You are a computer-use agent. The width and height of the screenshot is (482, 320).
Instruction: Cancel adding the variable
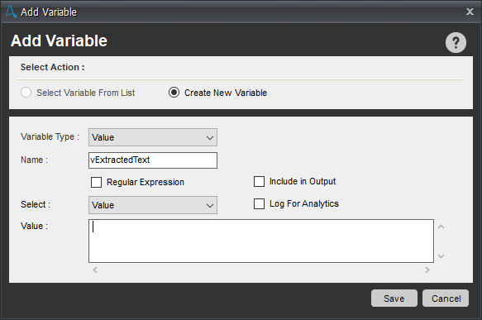446,299
